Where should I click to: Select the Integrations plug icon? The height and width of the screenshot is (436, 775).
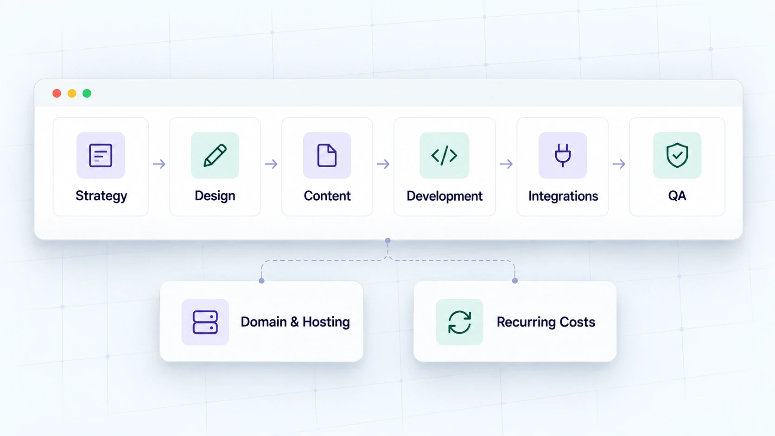pos(563,155)
